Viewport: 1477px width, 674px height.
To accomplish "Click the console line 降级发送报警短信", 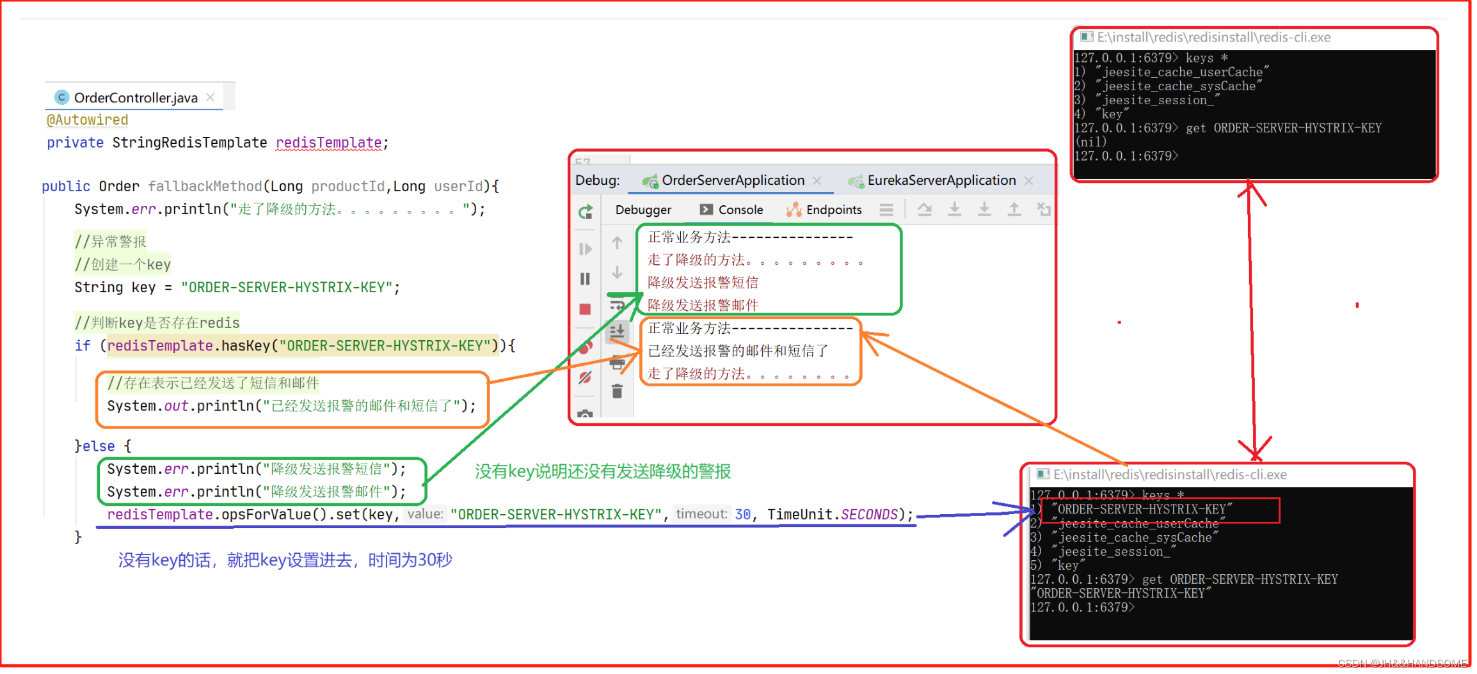I will (703, 283).
